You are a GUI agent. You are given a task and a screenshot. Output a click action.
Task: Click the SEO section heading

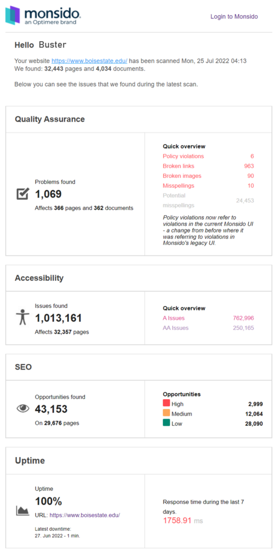click(x=23, y=367)
